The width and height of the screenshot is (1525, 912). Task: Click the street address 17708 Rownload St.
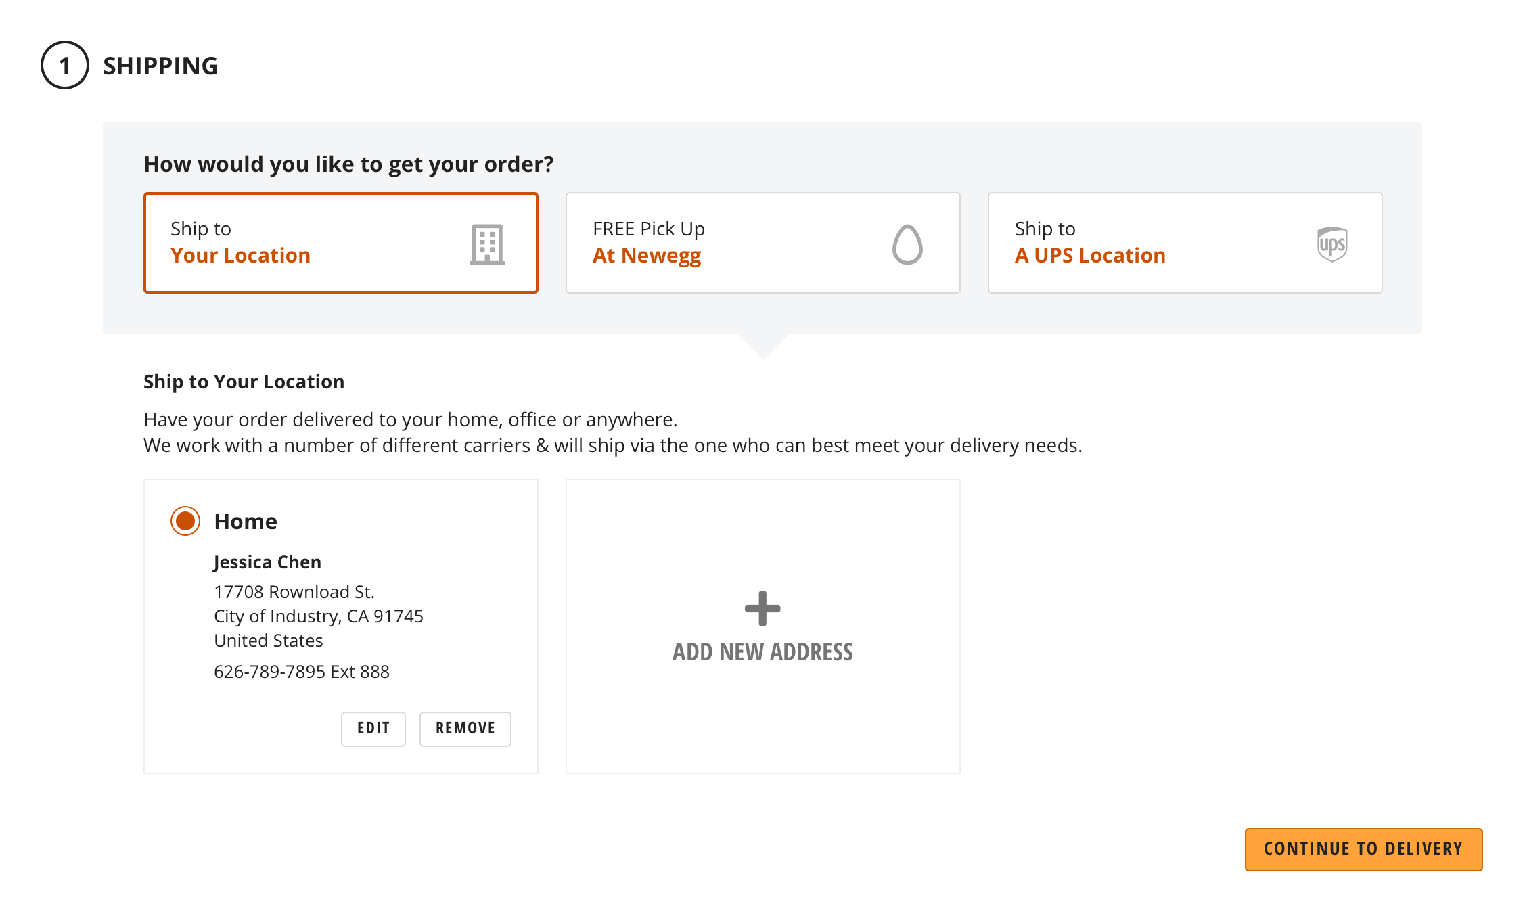(x=294, y=592)
